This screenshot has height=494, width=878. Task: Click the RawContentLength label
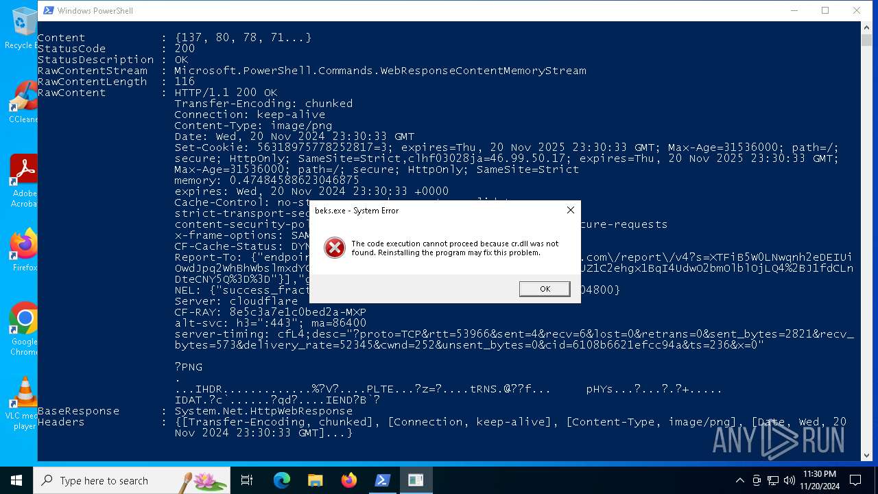pyautogui.click(x=92, y=82)
